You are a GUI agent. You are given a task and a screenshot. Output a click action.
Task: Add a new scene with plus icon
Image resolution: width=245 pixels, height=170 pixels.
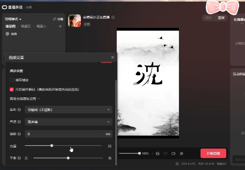point(60,26)
